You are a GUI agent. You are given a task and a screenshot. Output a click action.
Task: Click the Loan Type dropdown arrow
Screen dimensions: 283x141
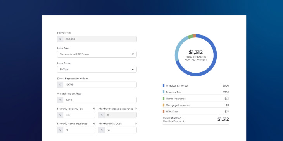click(133, 54)
